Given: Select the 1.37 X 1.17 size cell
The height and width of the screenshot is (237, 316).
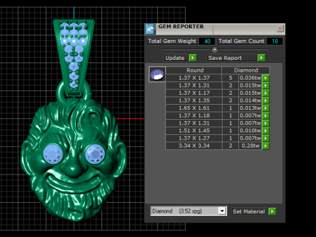Looking at the screenshot, I should [x=194, y=93].
